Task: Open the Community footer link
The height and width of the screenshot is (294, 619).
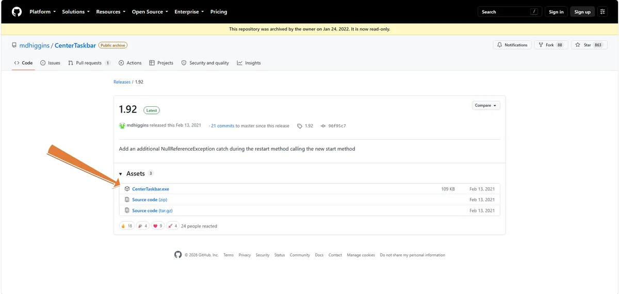Action: [x=300, y=255]
